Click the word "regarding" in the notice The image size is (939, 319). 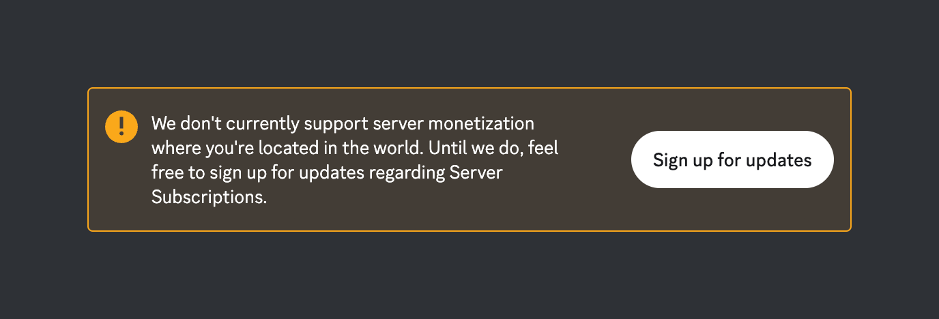tap(407, 173)
